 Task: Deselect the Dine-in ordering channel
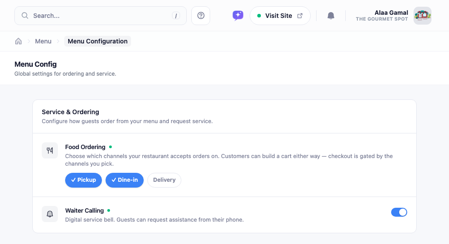click(124, 180)
